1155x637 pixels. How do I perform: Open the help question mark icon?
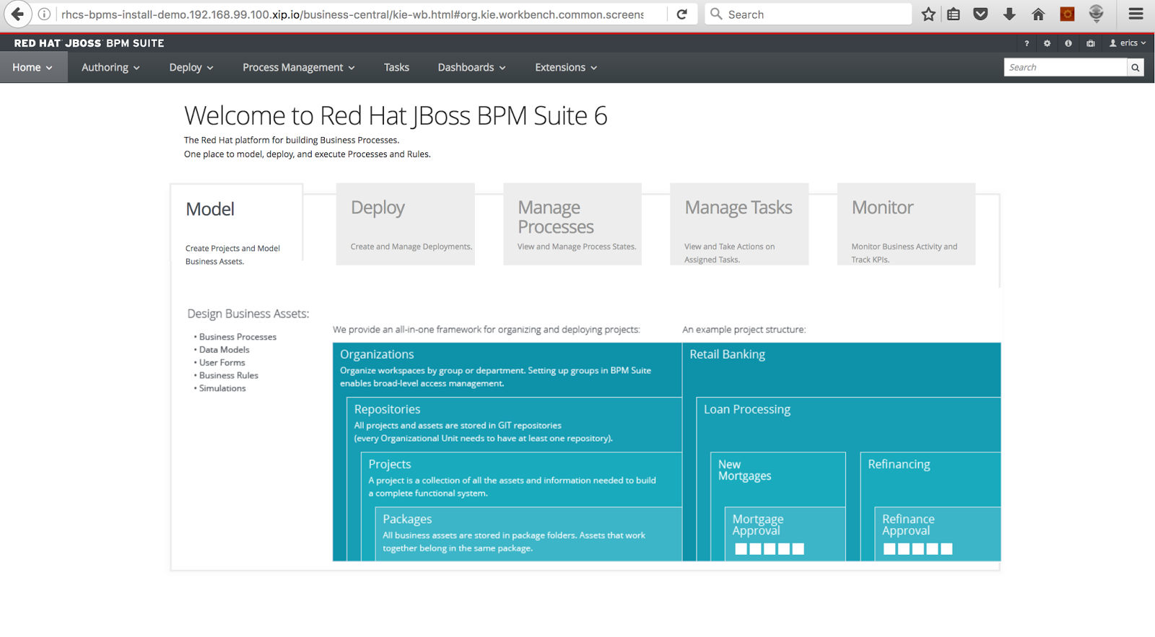pos(1027,43)
